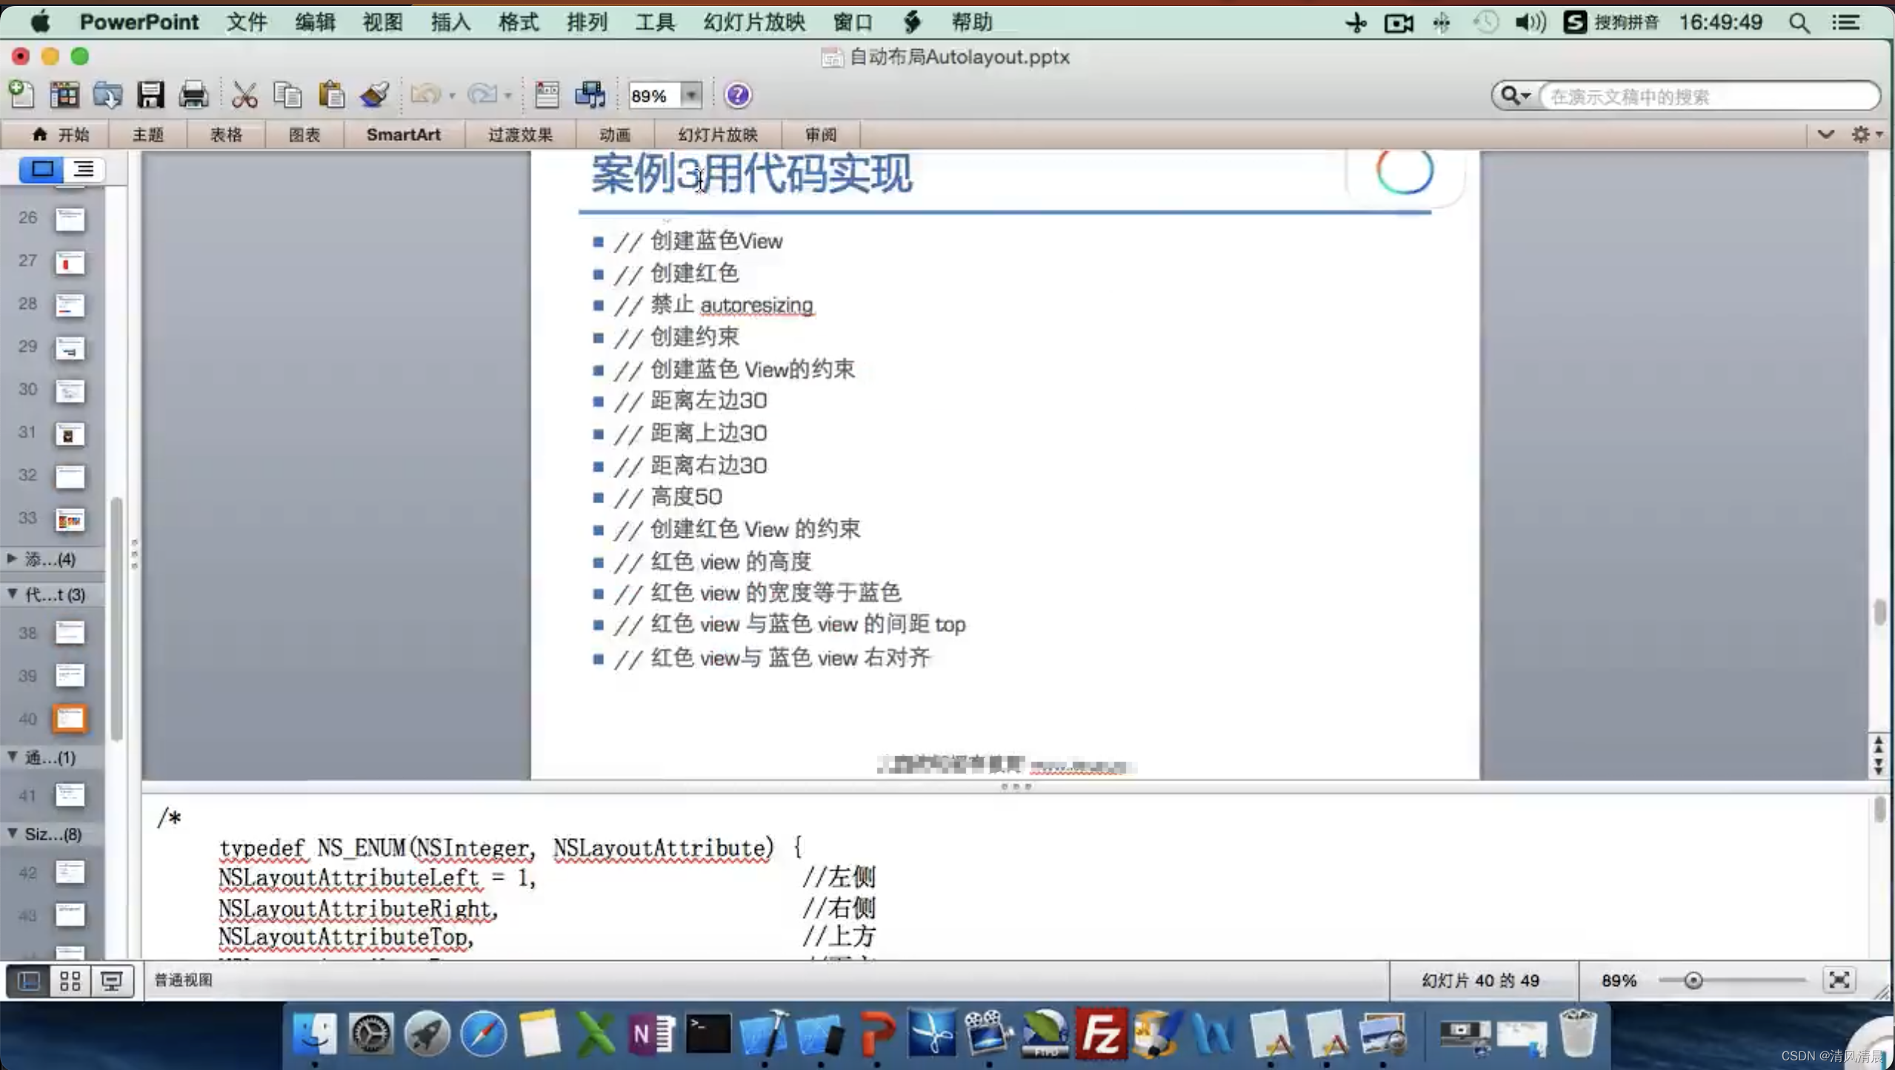The height and width of the screenshot is (1070, 1895).
Task: Click the Print icon in toolbar
Action: pos(194,96)
